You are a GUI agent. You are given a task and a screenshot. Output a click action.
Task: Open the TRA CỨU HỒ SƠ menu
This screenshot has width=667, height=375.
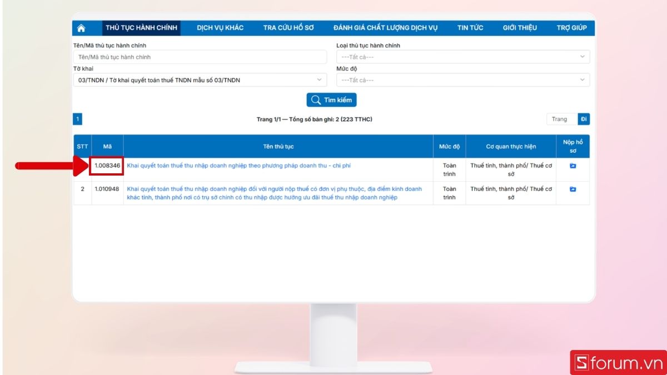click(x=288, y=28)
